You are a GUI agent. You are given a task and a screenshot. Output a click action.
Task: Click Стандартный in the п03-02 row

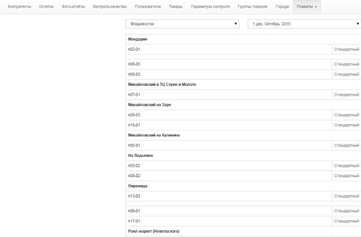(347, 166)
